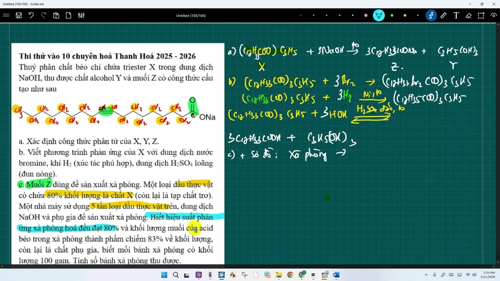
Task: Open the CapCut taskbar icon
Action: (313, 275)
